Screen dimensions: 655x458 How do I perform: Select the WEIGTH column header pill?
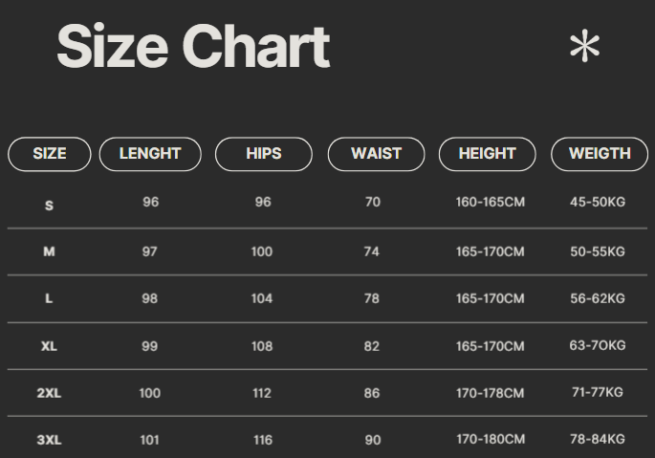600,154
